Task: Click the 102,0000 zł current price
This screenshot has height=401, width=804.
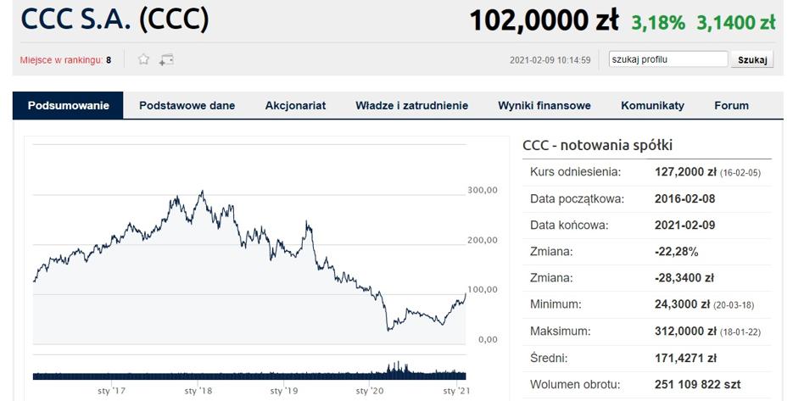Action: 544,20
